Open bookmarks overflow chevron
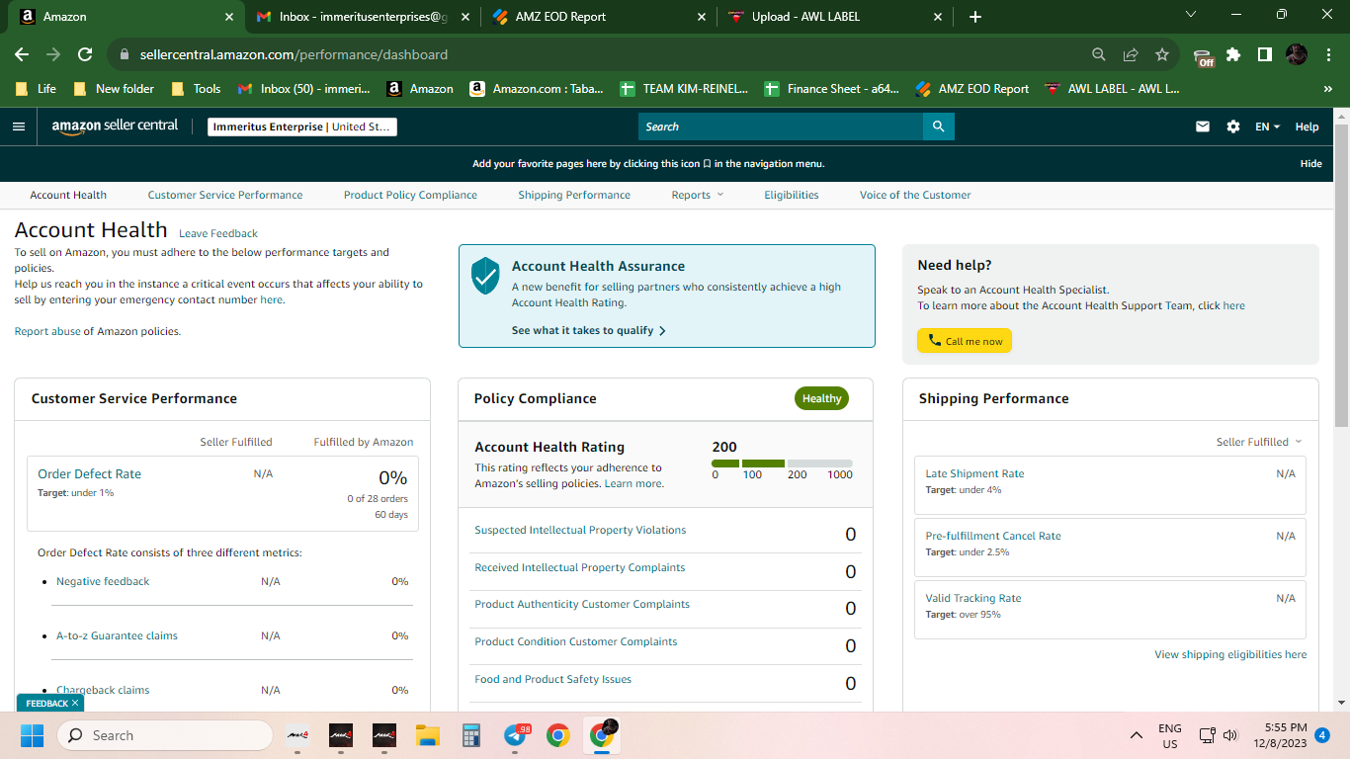1350x759 pixels. (x=1327, y=89)
